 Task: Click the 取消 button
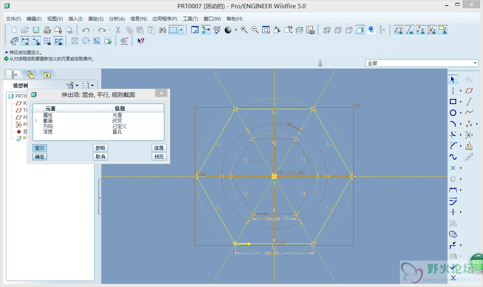pos(100,157)
